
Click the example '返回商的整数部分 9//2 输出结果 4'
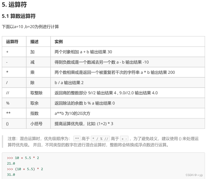85,93
